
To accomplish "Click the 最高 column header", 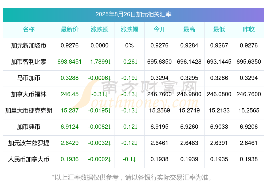I will 189,29.
